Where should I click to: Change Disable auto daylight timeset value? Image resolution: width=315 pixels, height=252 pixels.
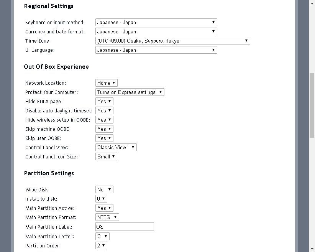[x=104, y=111]
